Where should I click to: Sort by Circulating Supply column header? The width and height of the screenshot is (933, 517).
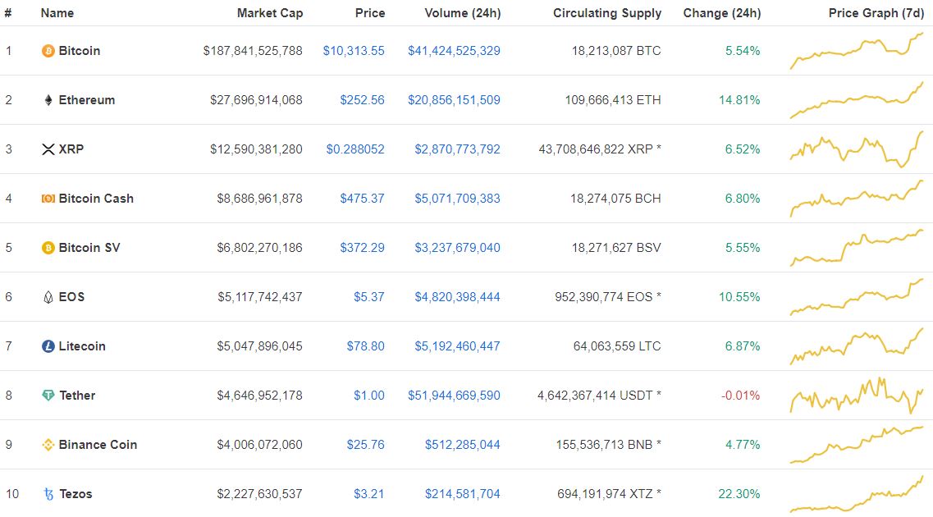[x=607, y=13]
